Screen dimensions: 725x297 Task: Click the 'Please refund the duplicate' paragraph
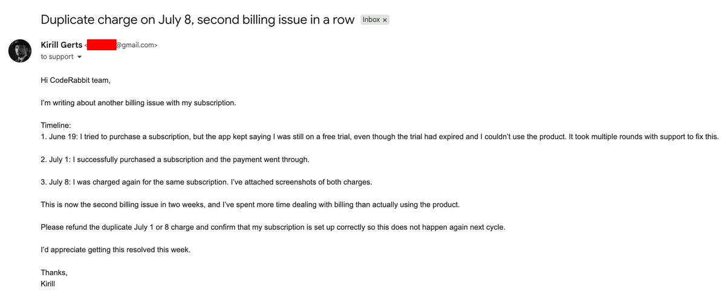(273, 227)
